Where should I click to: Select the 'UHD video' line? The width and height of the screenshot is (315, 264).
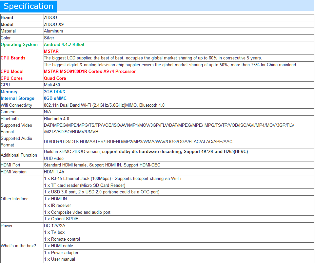(54, 159)
